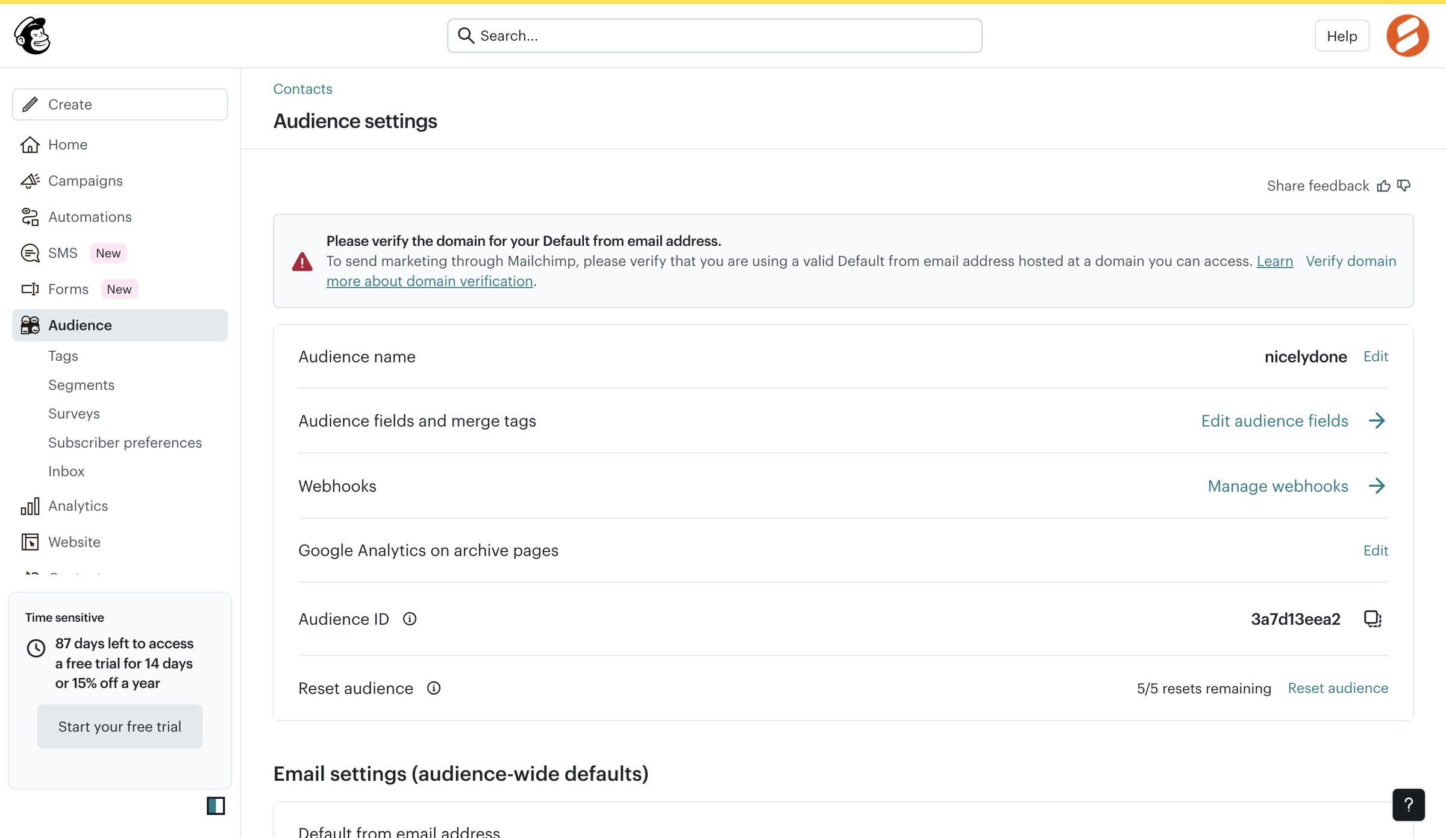Open info tooltip beside Reset audience

pyautogui.click(x=434, y=688)
